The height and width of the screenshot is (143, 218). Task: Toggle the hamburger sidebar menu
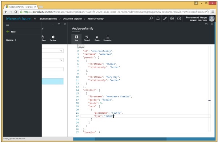click(8, 25)
